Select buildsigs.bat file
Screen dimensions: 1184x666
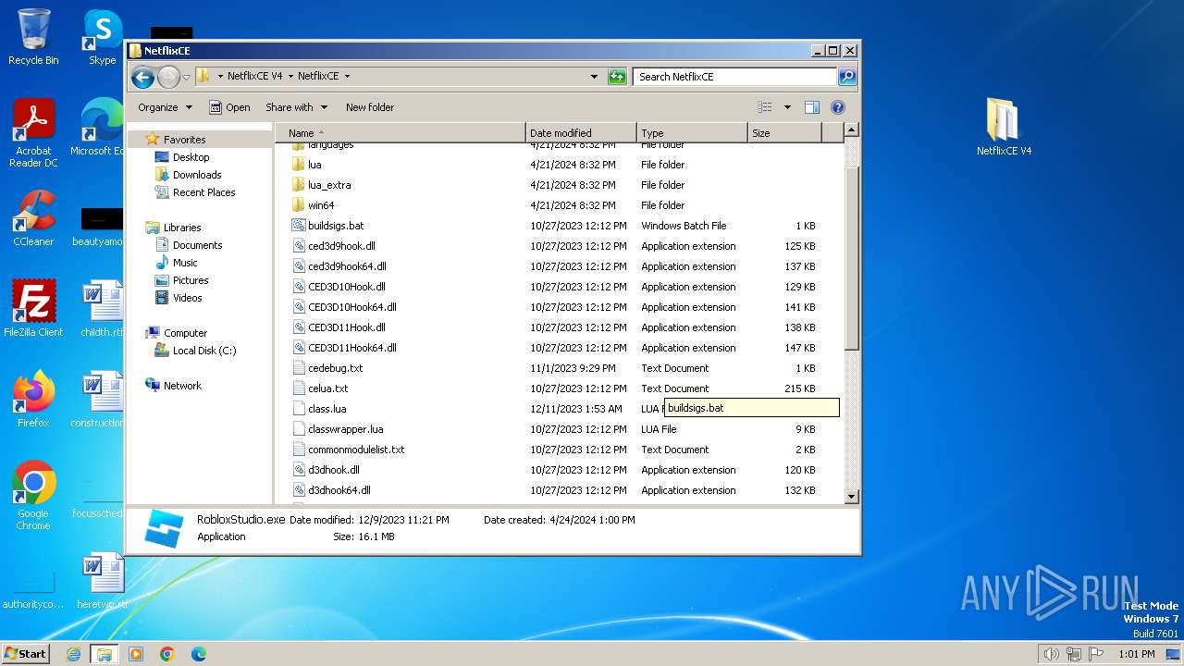point(336,226)
